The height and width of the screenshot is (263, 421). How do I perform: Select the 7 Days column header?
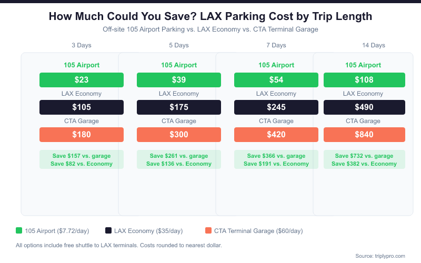(x=276, y=45)
